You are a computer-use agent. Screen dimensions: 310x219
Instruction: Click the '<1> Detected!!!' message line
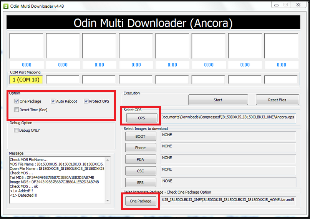click(23, 195)
